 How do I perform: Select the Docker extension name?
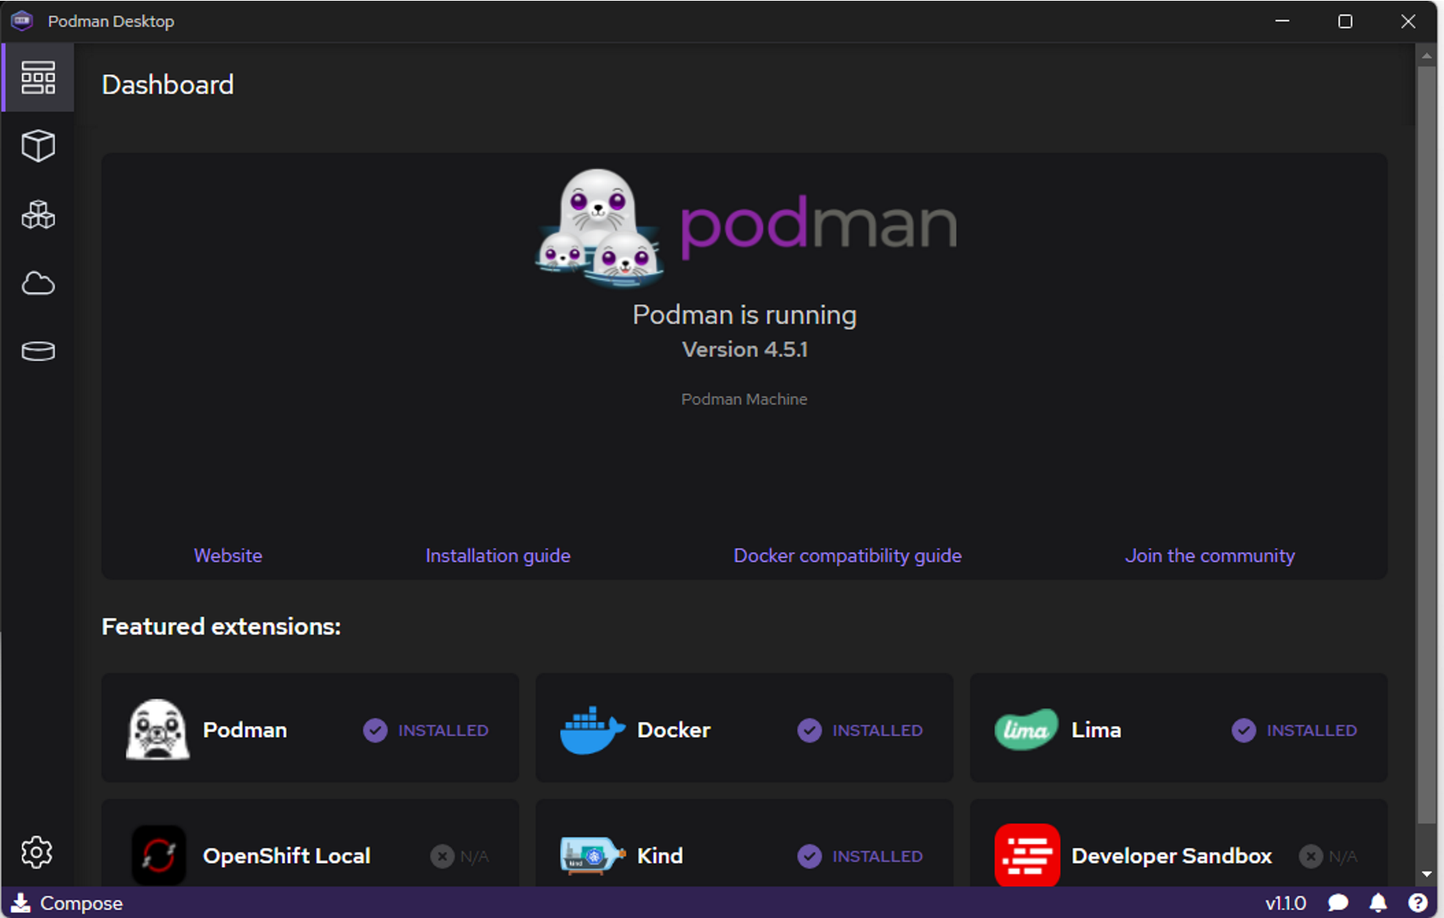(674, 730)
